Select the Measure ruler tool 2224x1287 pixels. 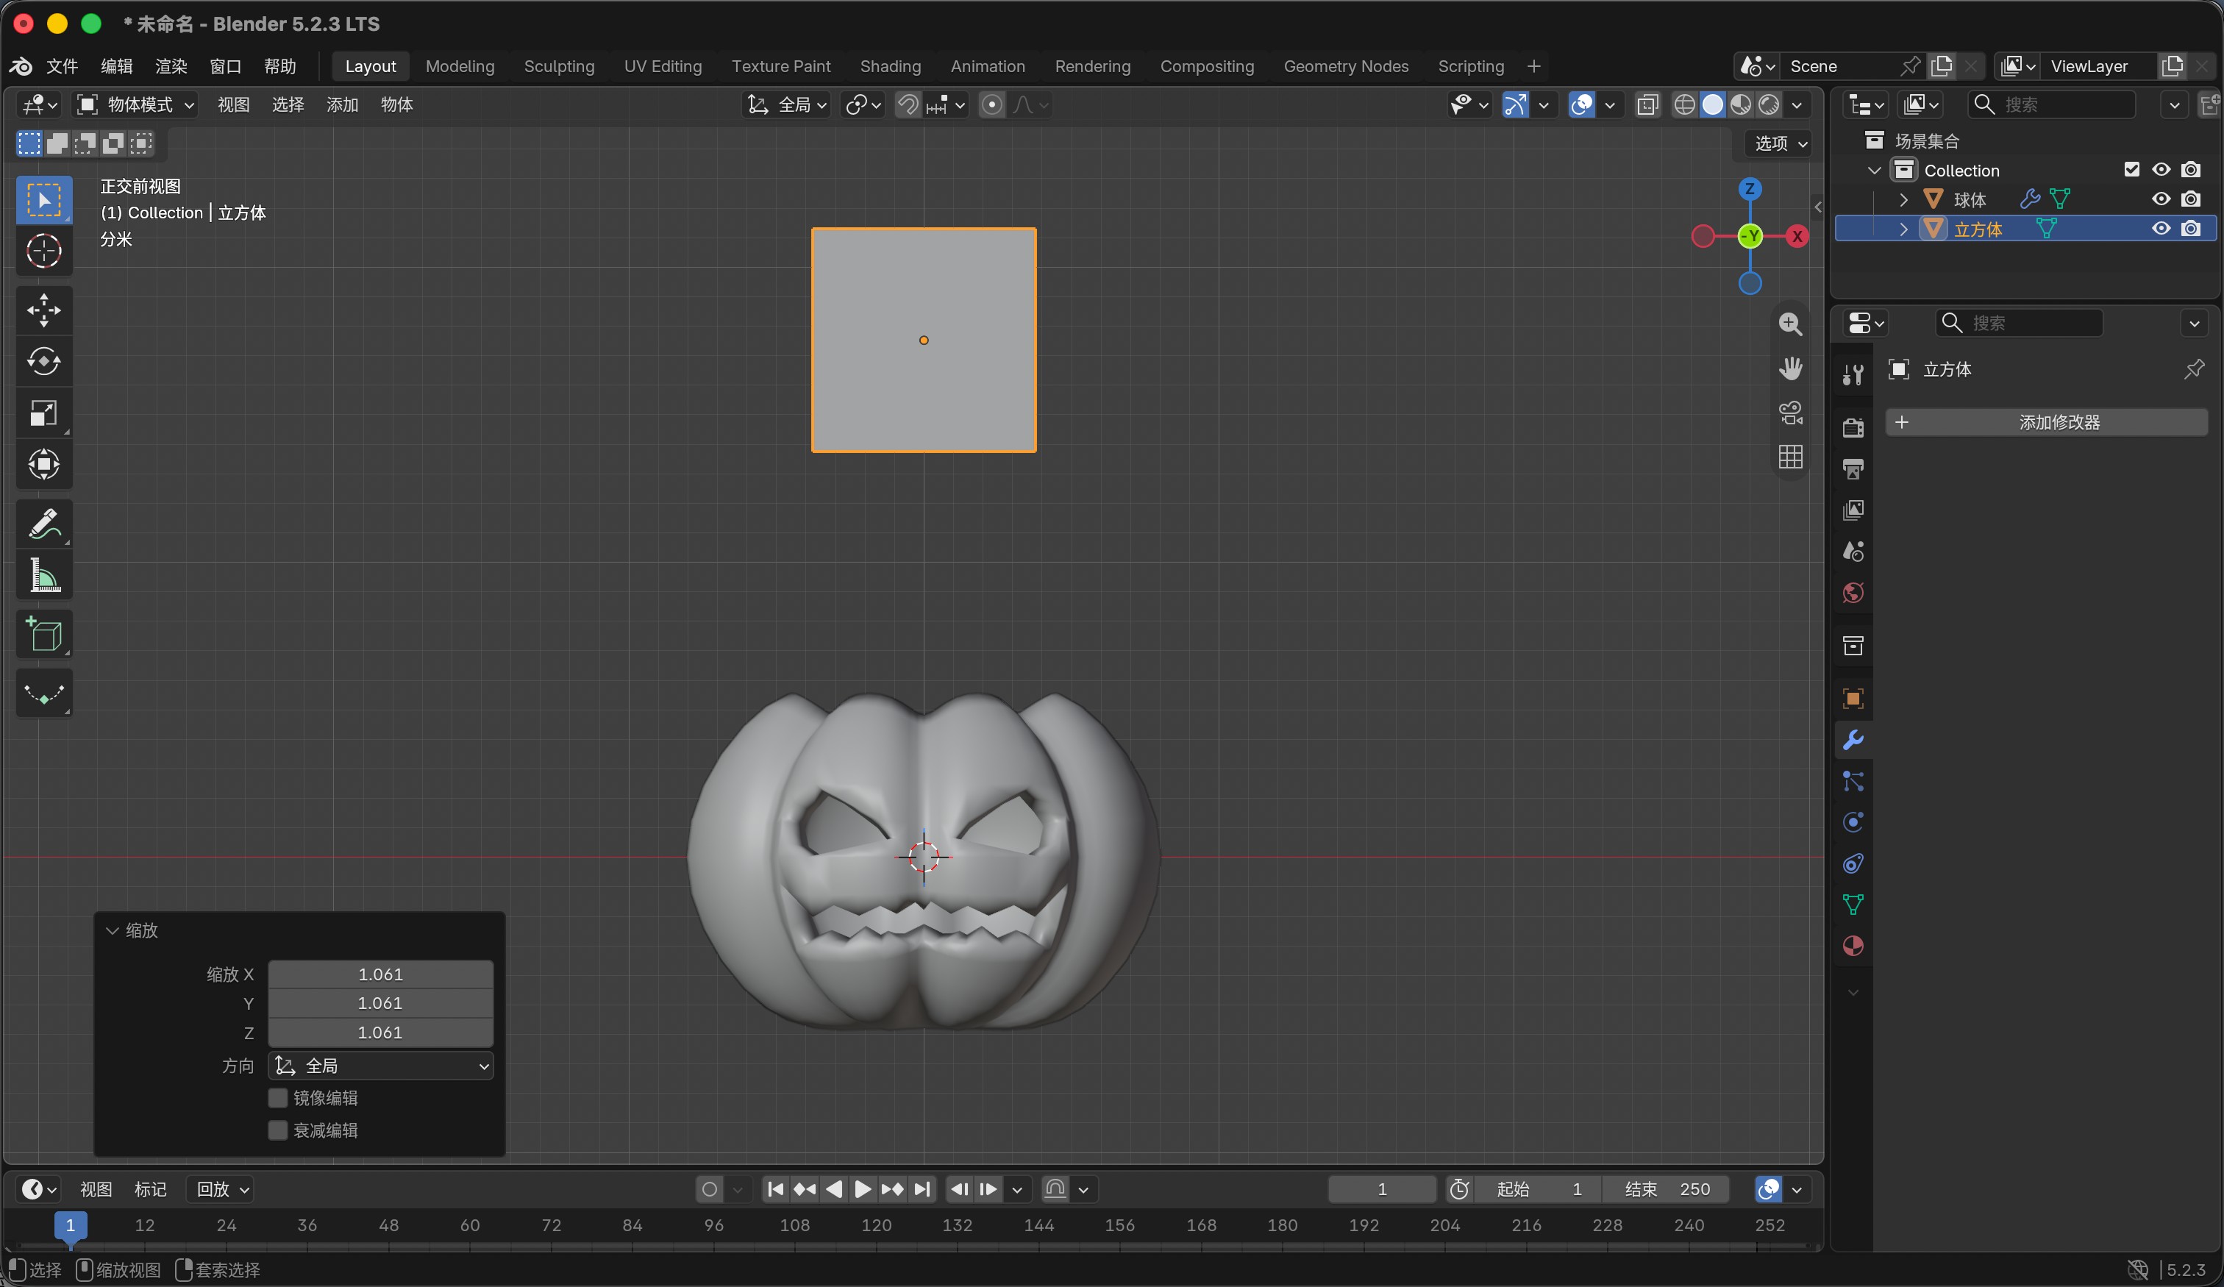click(x=43, y=576)
